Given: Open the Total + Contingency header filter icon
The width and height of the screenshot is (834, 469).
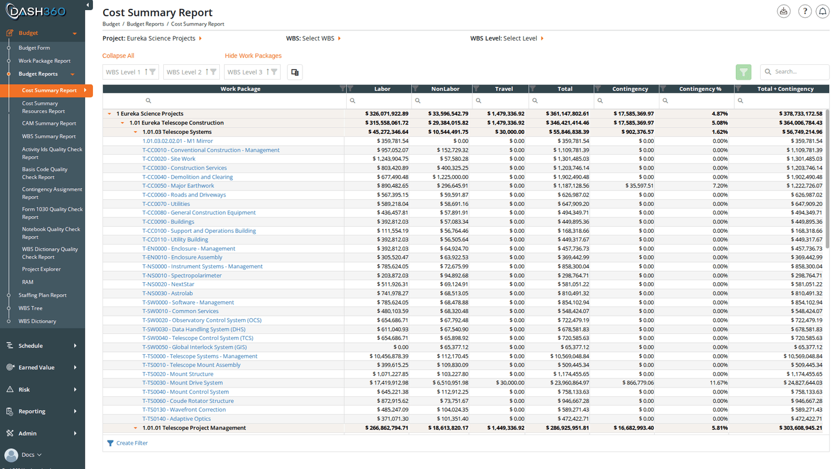Looking at the screenshot, I should pyautogui.click(x=738, y=89).
